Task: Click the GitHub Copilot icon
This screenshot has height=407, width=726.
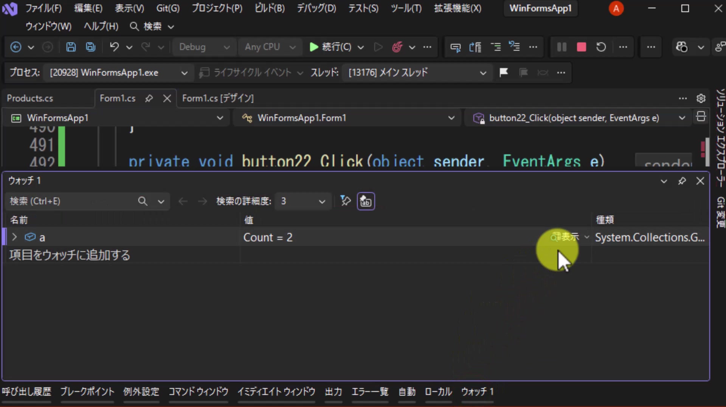Action: 682,47
